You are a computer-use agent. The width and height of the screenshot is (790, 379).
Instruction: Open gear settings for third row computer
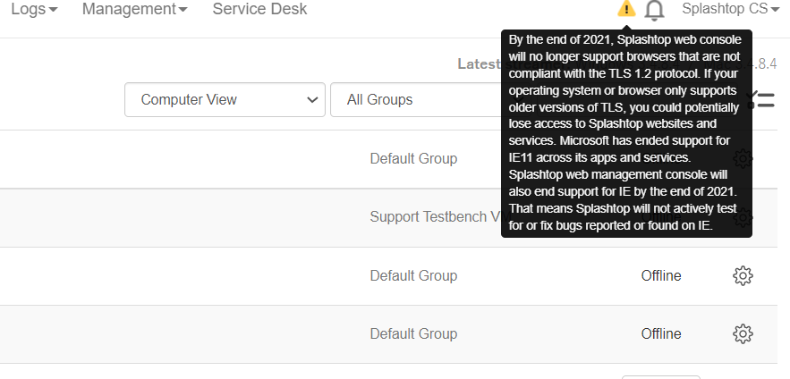pyautogui.click(x=742, y=275)
